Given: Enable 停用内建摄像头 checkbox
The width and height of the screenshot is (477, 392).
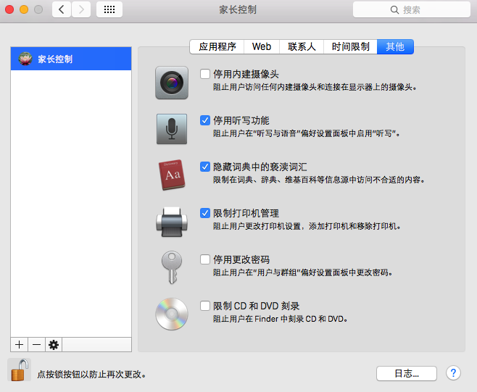Looking at the screenshot, I should [x=205, y=74].
